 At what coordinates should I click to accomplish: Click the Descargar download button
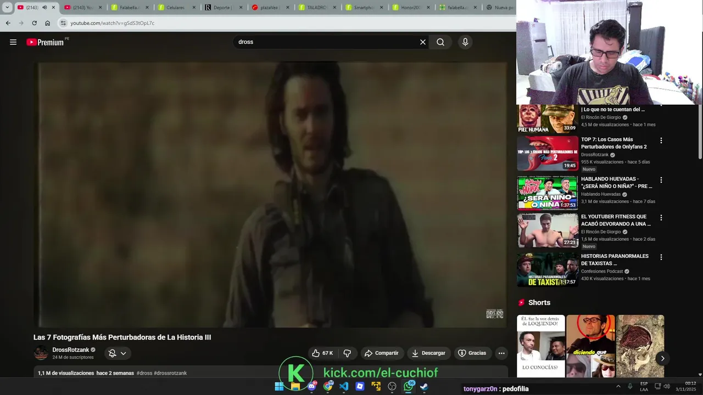[428, 353]
